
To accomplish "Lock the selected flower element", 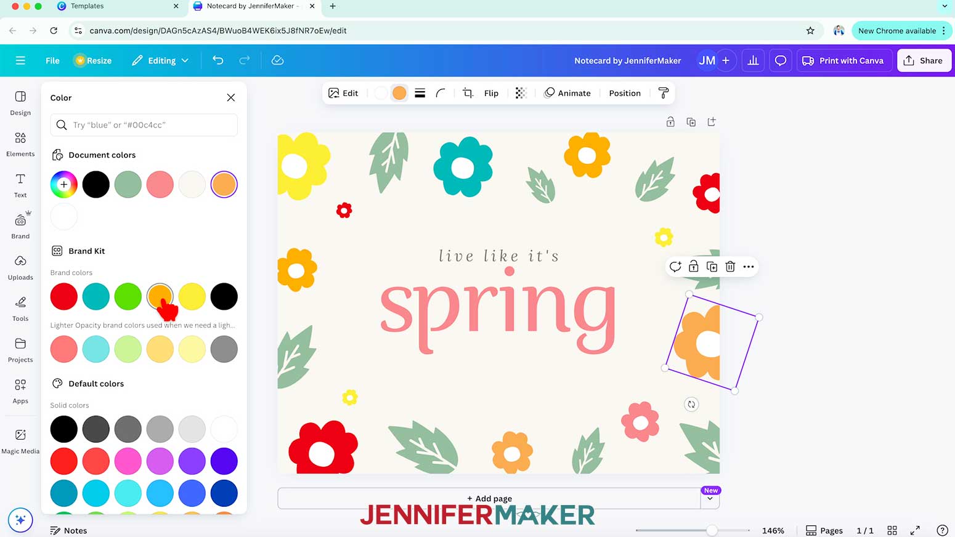I will (694, 267).
